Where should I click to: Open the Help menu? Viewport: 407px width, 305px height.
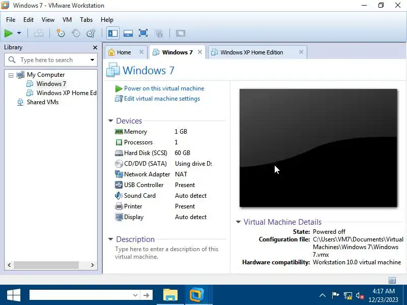tap(107, 20)
